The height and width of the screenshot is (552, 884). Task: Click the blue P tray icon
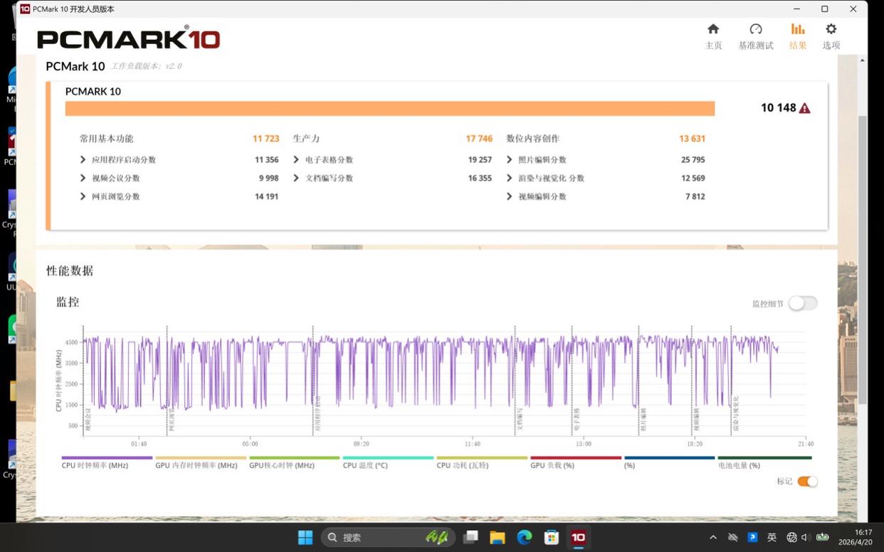point(752,538)
